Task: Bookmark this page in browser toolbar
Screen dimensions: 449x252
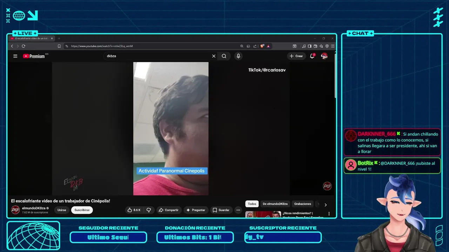Action: click(x=59, y=46)
